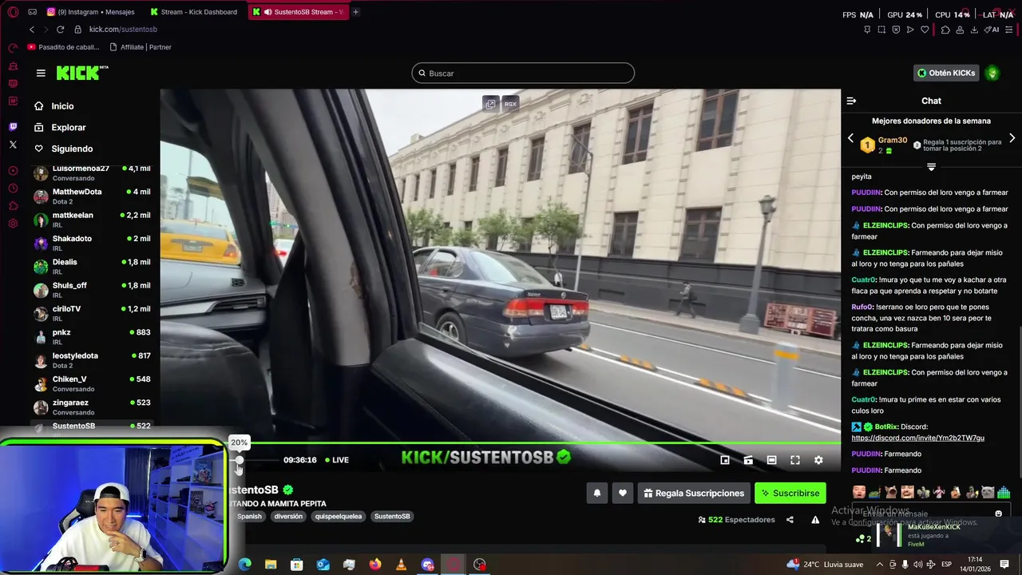1022x575 pixels.
Task: Toggle mini player mode icon
Action: [x=725, y=460]
